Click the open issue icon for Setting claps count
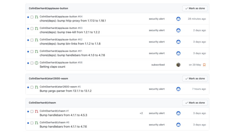This screenshot has height=133, width=232. pyautogui.click(x=36, y=63)
